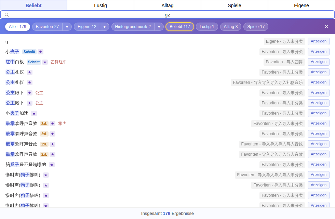
Task: Focus the search field containing "gz"
Action: click(x=167, y=15)
